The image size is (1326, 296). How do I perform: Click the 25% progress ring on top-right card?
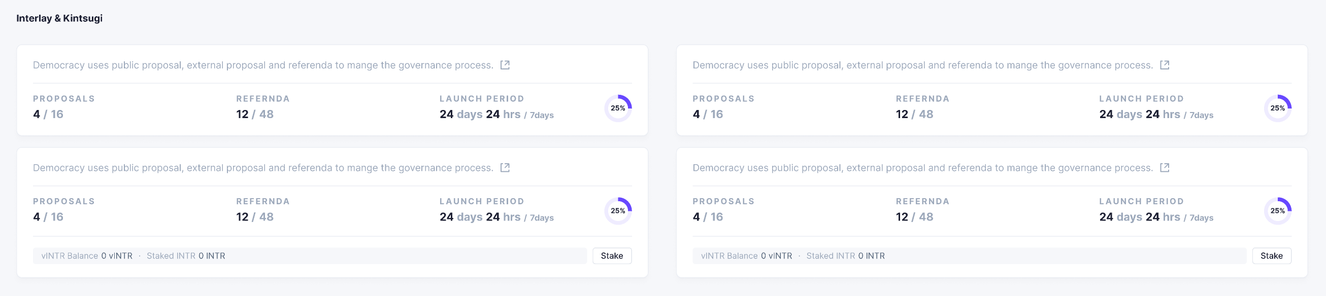(1278, 107)
